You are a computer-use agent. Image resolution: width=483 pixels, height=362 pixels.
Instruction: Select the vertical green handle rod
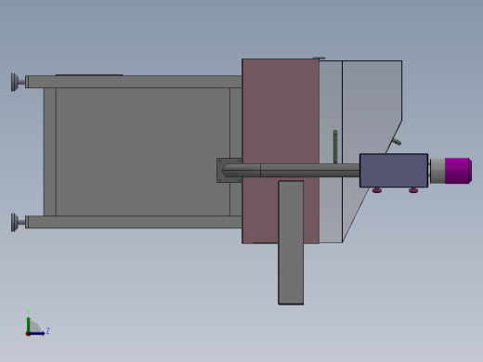click(x=335, y=147)
